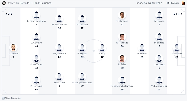This screenshot has width=187, height=101.
Task: Click the Vasco Da Gama club crest
Action: click(x=4, y=3)
